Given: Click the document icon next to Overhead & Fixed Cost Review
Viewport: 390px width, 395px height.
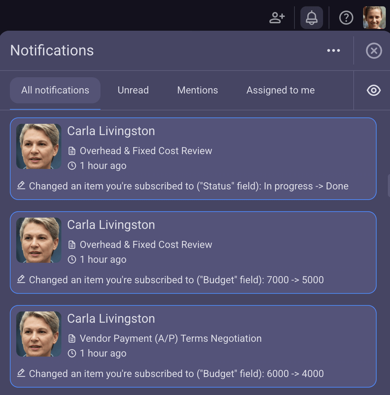Looking at the screenshot, I should 72,151.
